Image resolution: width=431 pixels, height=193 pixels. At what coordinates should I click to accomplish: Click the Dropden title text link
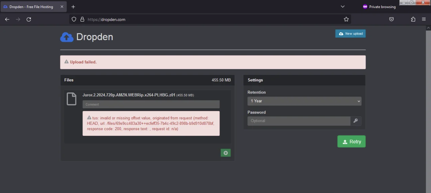95,37
